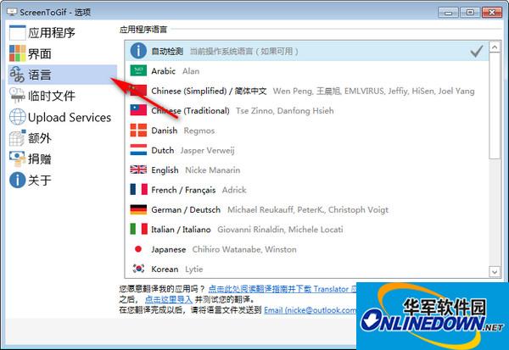Open the 临时文件 section
The image size is (509, 350).
click(x=62, y=96)
